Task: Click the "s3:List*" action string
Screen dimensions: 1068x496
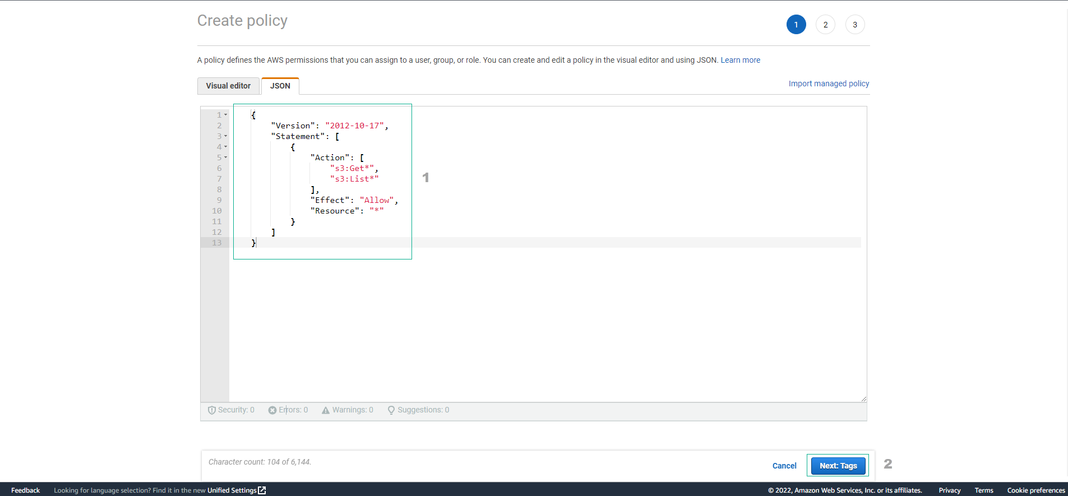Action: point(354,179)
